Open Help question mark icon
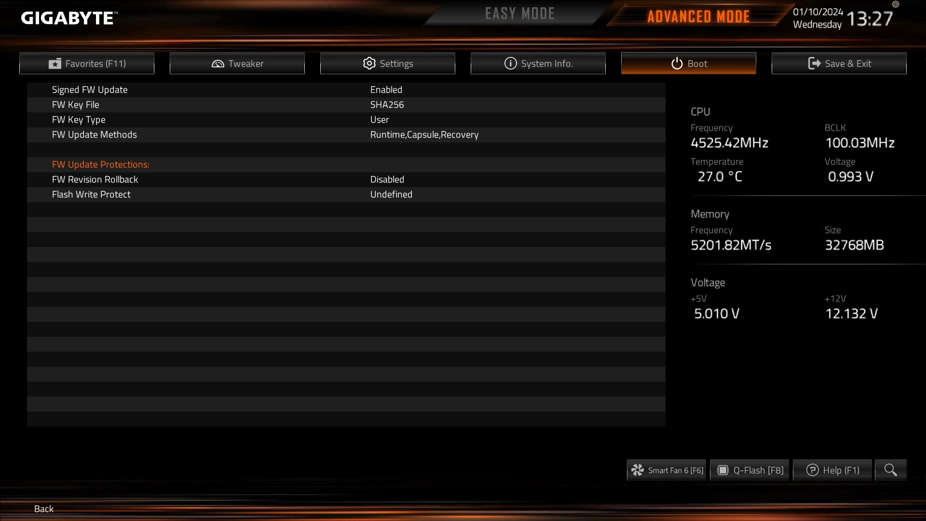Image resolution: width=926 pixels, height=521 pixels. coord(812,470)
